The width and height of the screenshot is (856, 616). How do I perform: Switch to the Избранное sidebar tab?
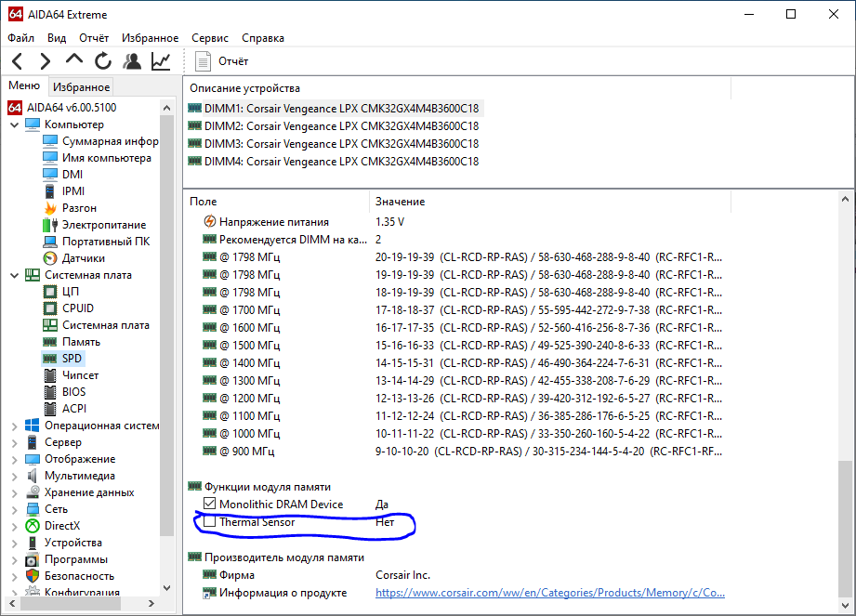coord(82,86)
